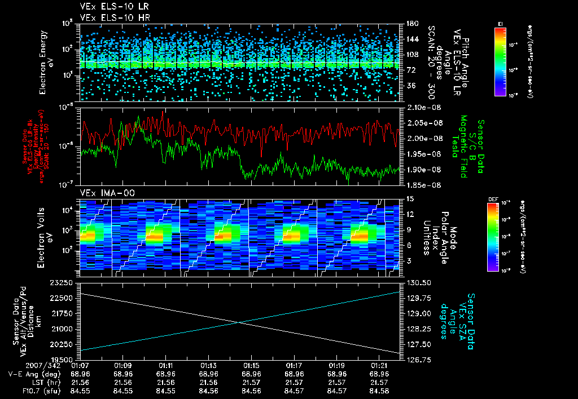578x399 pixels.
Task: Click time axis label 01:19
Action: click(336, 366)
